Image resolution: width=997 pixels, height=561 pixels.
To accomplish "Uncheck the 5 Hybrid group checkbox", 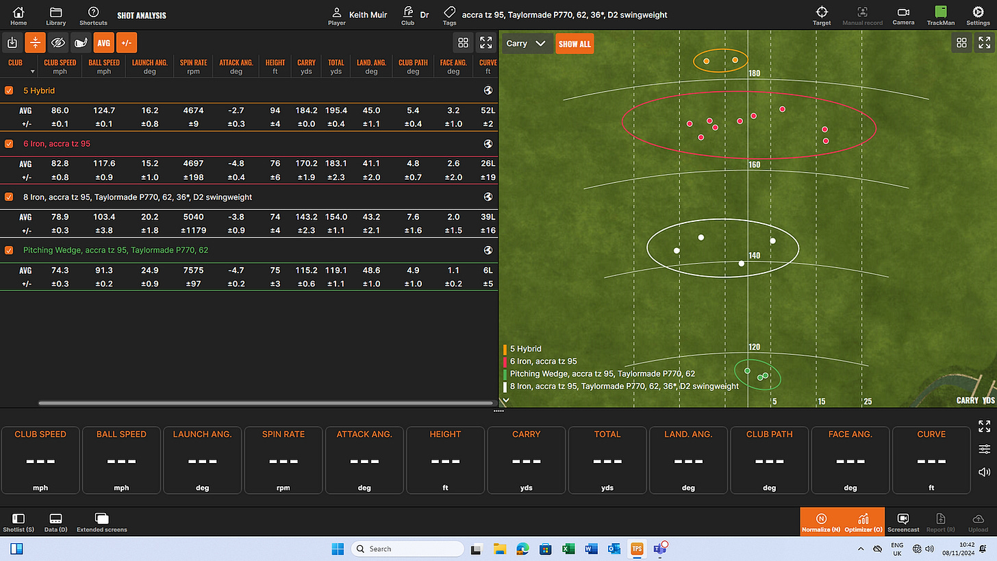I will (9, 90).
